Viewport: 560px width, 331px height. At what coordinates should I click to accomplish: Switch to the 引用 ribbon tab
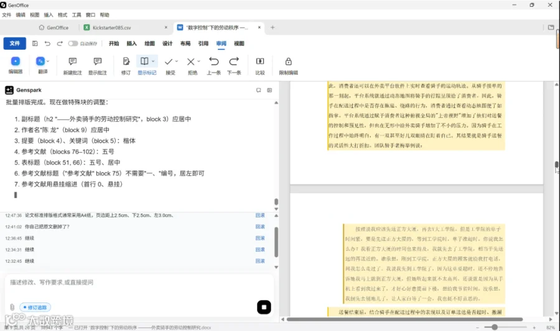click(203, 43)
